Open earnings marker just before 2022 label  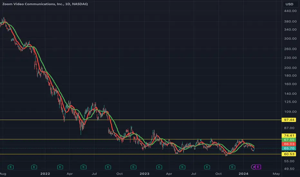34,167
